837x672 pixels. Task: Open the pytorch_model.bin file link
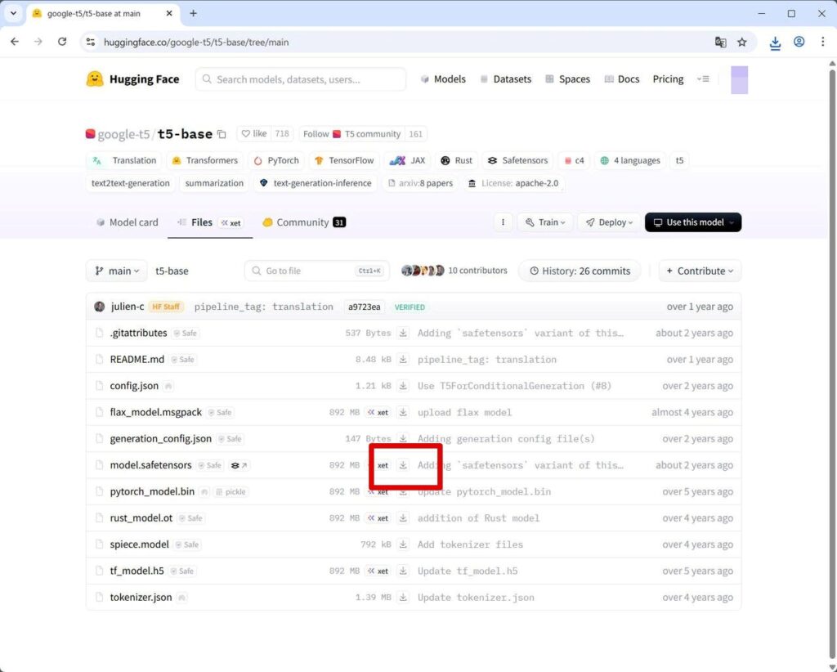(x=152, y=492)
